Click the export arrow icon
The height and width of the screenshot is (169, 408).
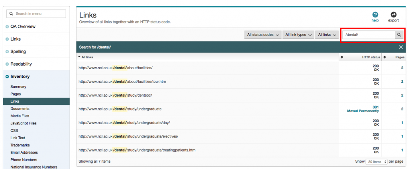pos(393,15)
